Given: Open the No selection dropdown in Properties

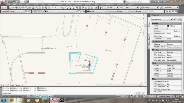Looking at the screenshot, I should [x=162, y=19].
